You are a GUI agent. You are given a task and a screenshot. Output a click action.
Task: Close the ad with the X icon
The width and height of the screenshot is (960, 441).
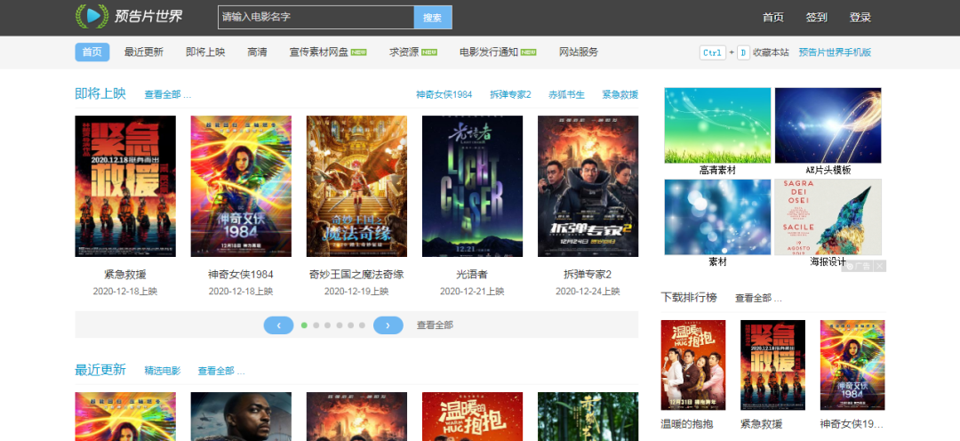coord(880,266)
